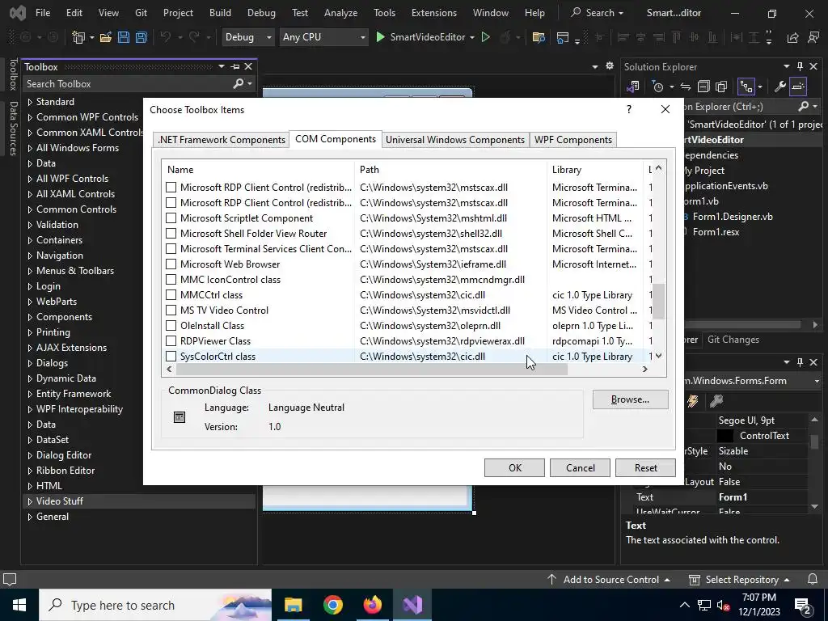The height and width of the screenshot is (621, 828).
Task: Open Properties wrench icon in Solution Explorer
Action: 780,87
